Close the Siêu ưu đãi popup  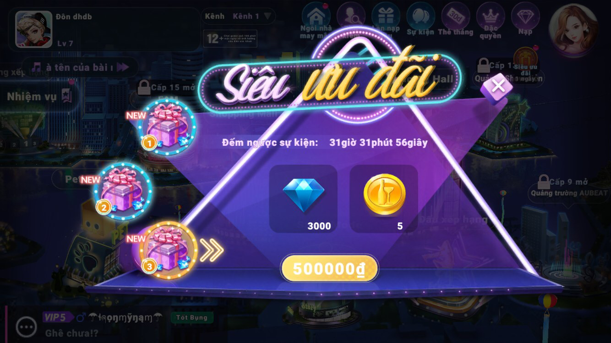(x=498, y=87)
